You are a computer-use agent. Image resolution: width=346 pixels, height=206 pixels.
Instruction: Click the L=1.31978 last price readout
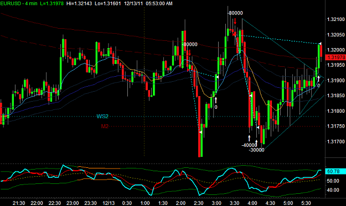tap(51, 3)
